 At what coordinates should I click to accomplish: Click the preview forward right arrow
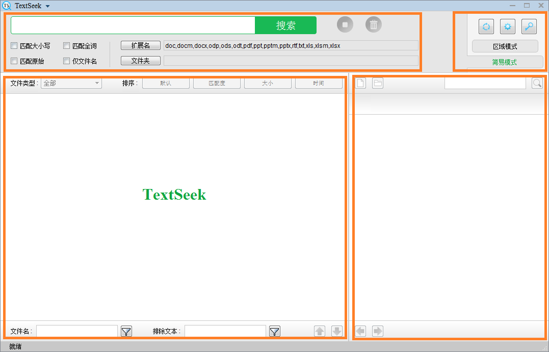[377, 331]
